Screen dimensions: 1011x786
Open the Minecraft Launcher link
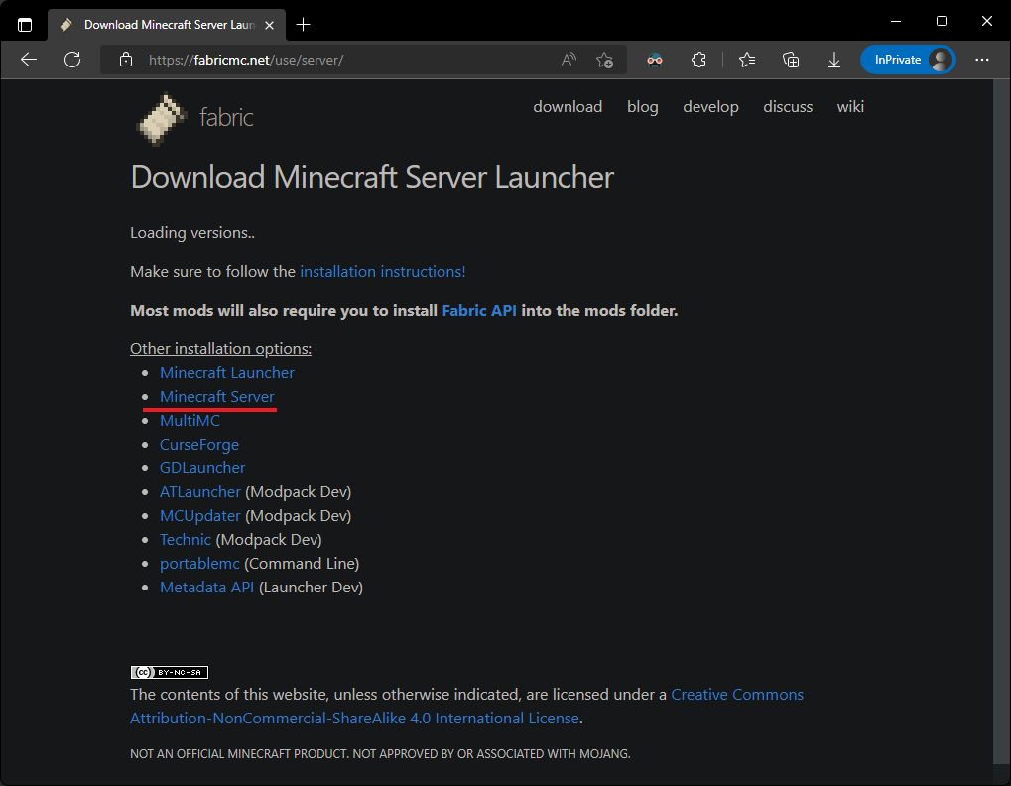click(227, 373)
